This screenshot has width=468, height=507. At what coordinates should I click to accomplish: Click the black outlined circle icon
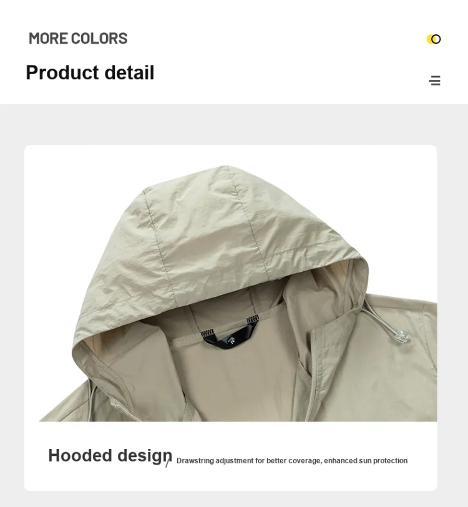(436, 39)
